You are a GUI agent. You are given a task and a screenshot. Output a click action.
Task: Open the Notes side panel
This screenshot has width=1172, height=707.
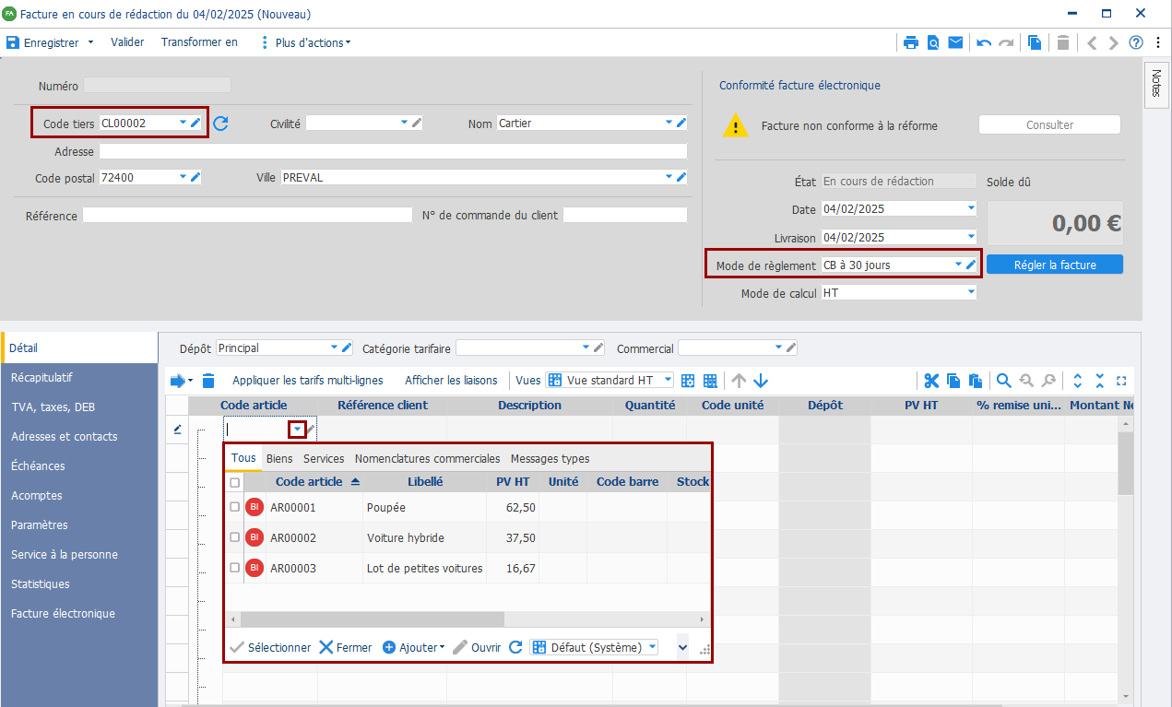point(1156,84)
